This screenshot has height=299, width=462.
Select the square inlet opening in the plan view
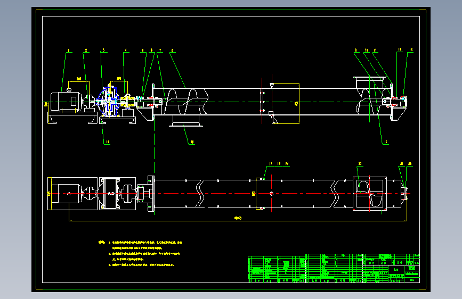[369, 193]
